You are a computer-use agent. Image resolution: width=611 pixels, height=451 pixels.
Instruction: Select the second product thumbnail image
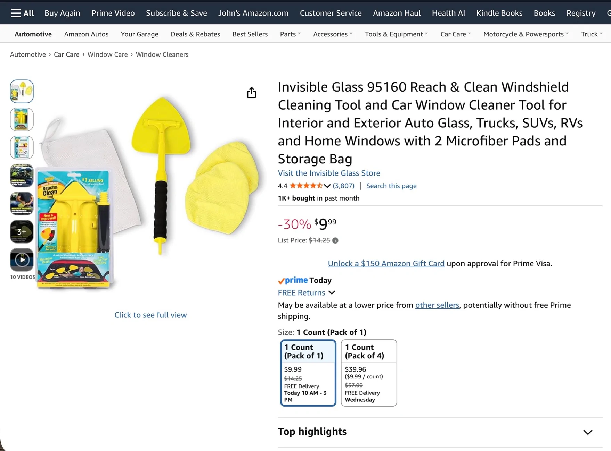(x=22, y=119)
